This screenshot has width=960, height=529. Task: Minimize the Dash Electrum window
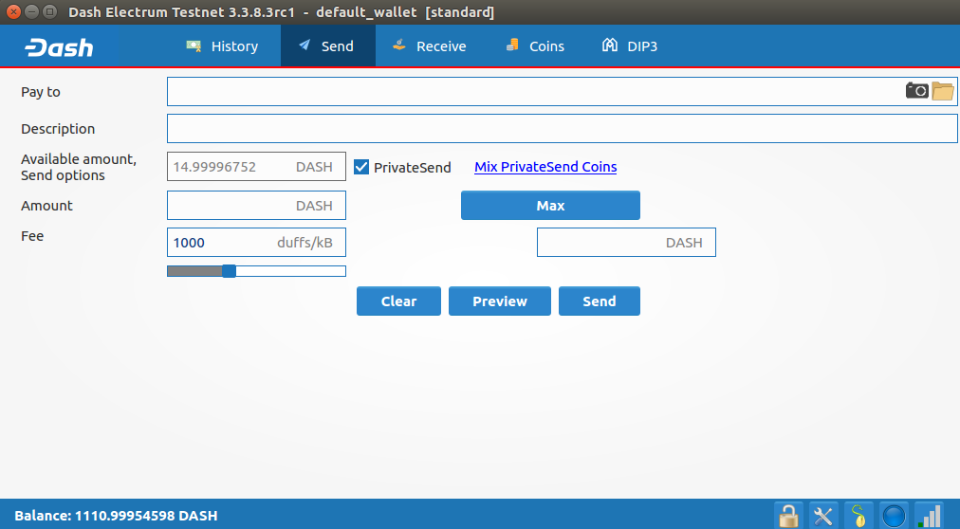click(x=32, y=11)
